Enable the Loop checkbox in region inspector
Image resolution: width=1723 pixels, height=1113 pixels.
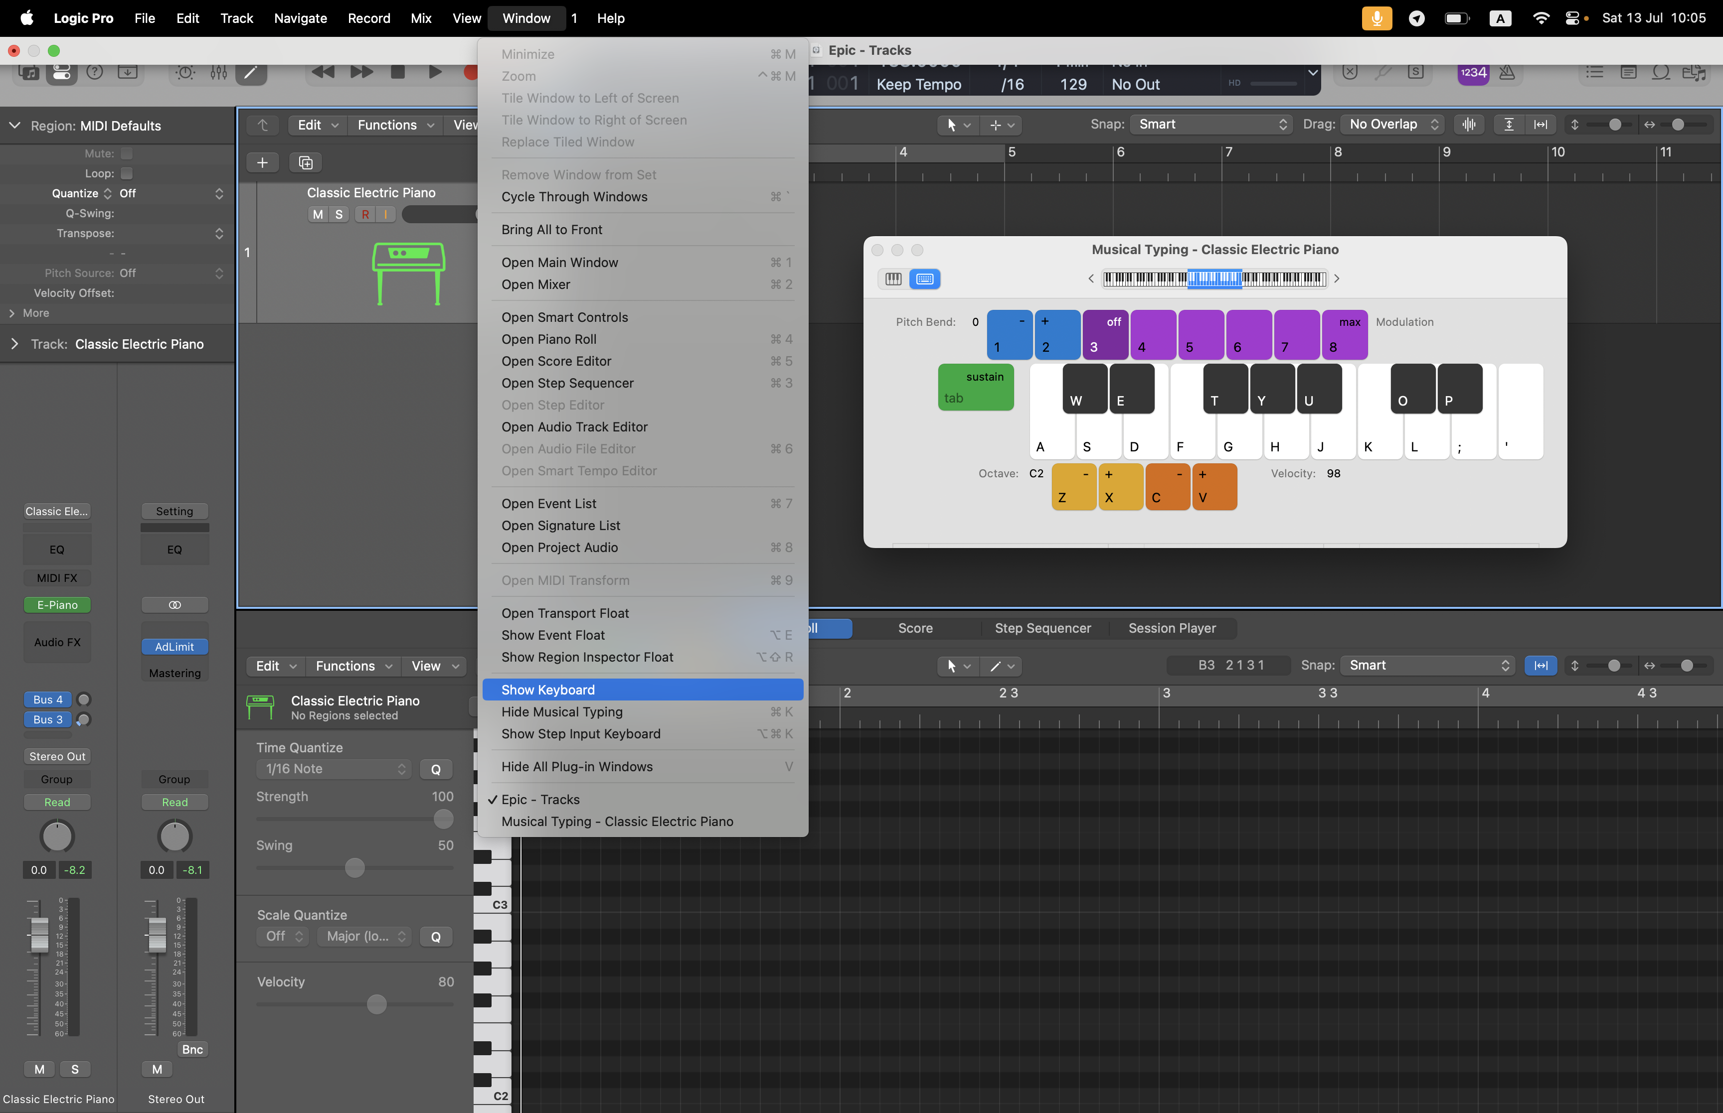pyautogui.click(x=127, y=173)
